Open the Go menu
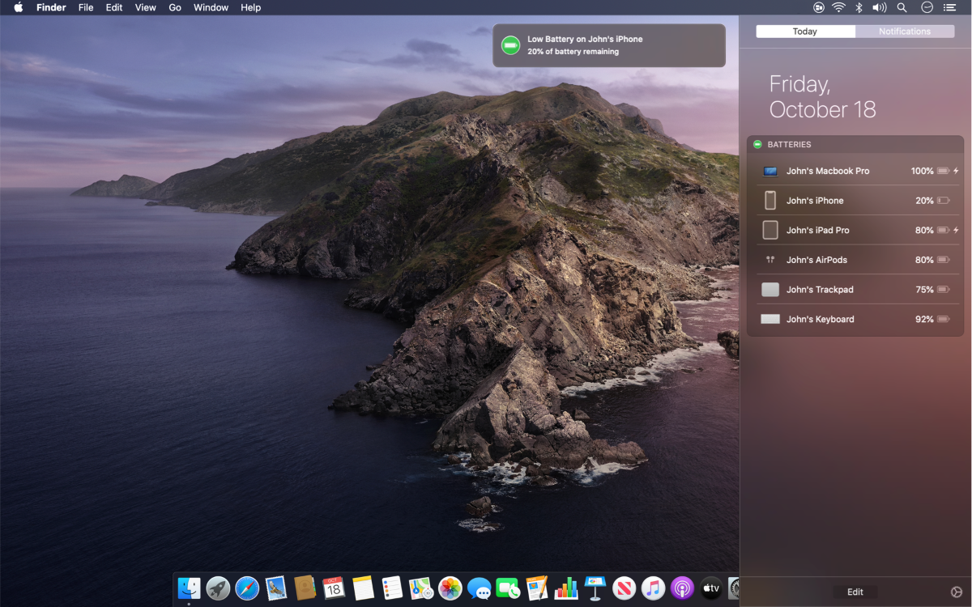This screenshot has height=607, width=972. 174,7
